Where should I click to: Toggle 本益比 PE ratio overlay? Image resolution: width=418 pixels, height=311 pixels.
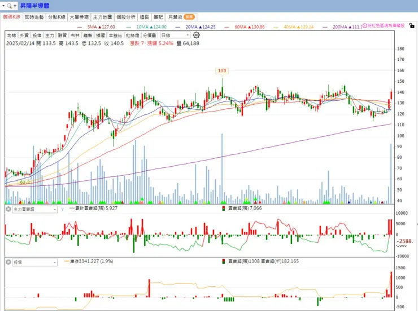pyautogui.click(x=115, y=35)
